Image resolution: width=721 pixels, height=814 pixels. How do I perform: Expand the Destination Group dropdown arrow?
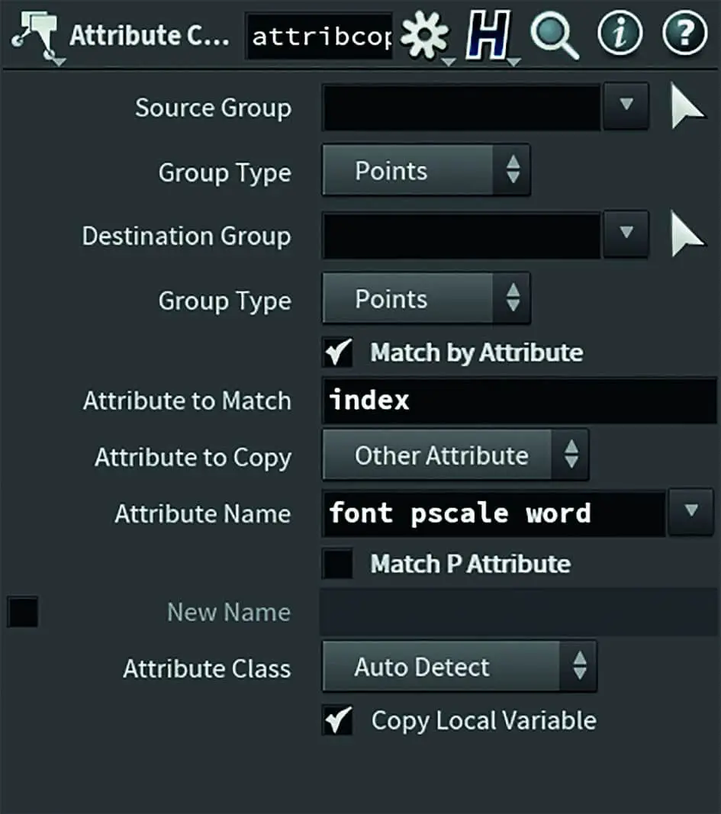pyautogui.click(x=626, y=235)
